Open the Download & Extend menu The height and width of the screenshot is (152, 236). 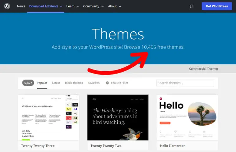(43, 6)
